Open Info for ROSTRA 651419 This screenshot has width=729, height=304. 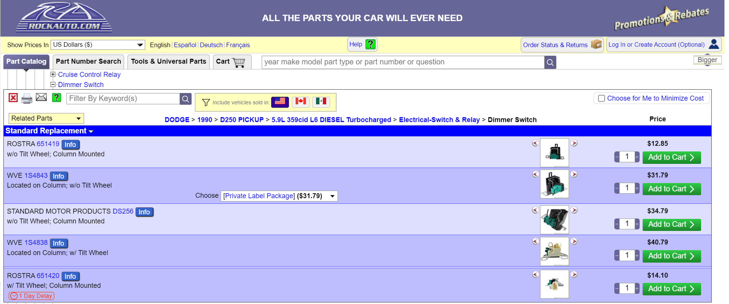(70, 145)
